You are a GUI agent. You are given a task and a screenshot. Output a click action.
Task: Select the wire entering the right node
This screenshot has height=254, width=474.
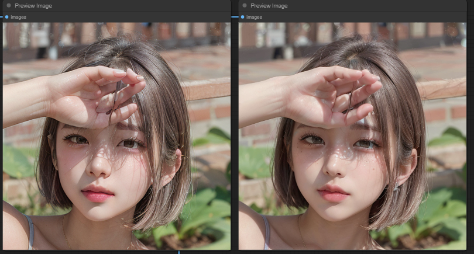[235, 17]
